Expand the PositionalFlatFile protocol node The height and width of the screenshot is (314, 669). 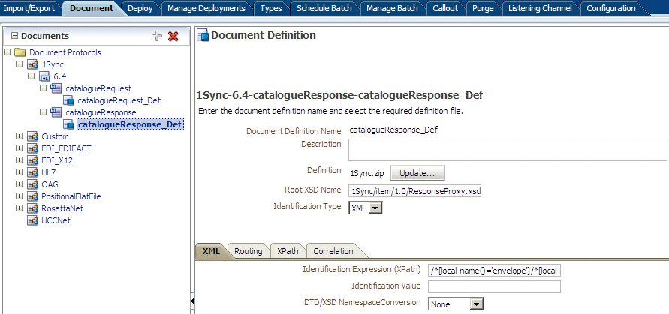(19, 196)
